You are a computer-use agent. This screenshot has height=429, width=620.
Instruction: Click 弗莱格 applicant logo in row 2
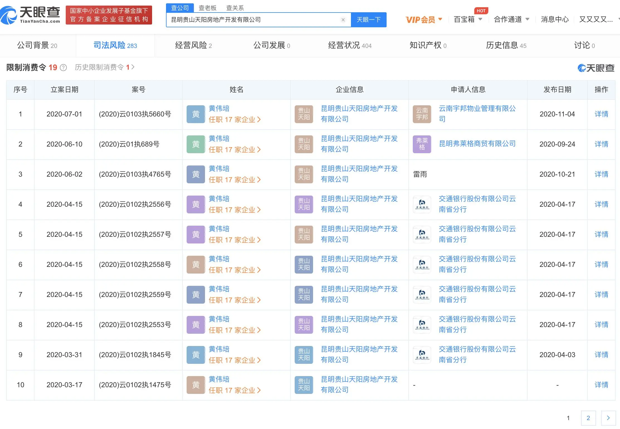[422, 144]
